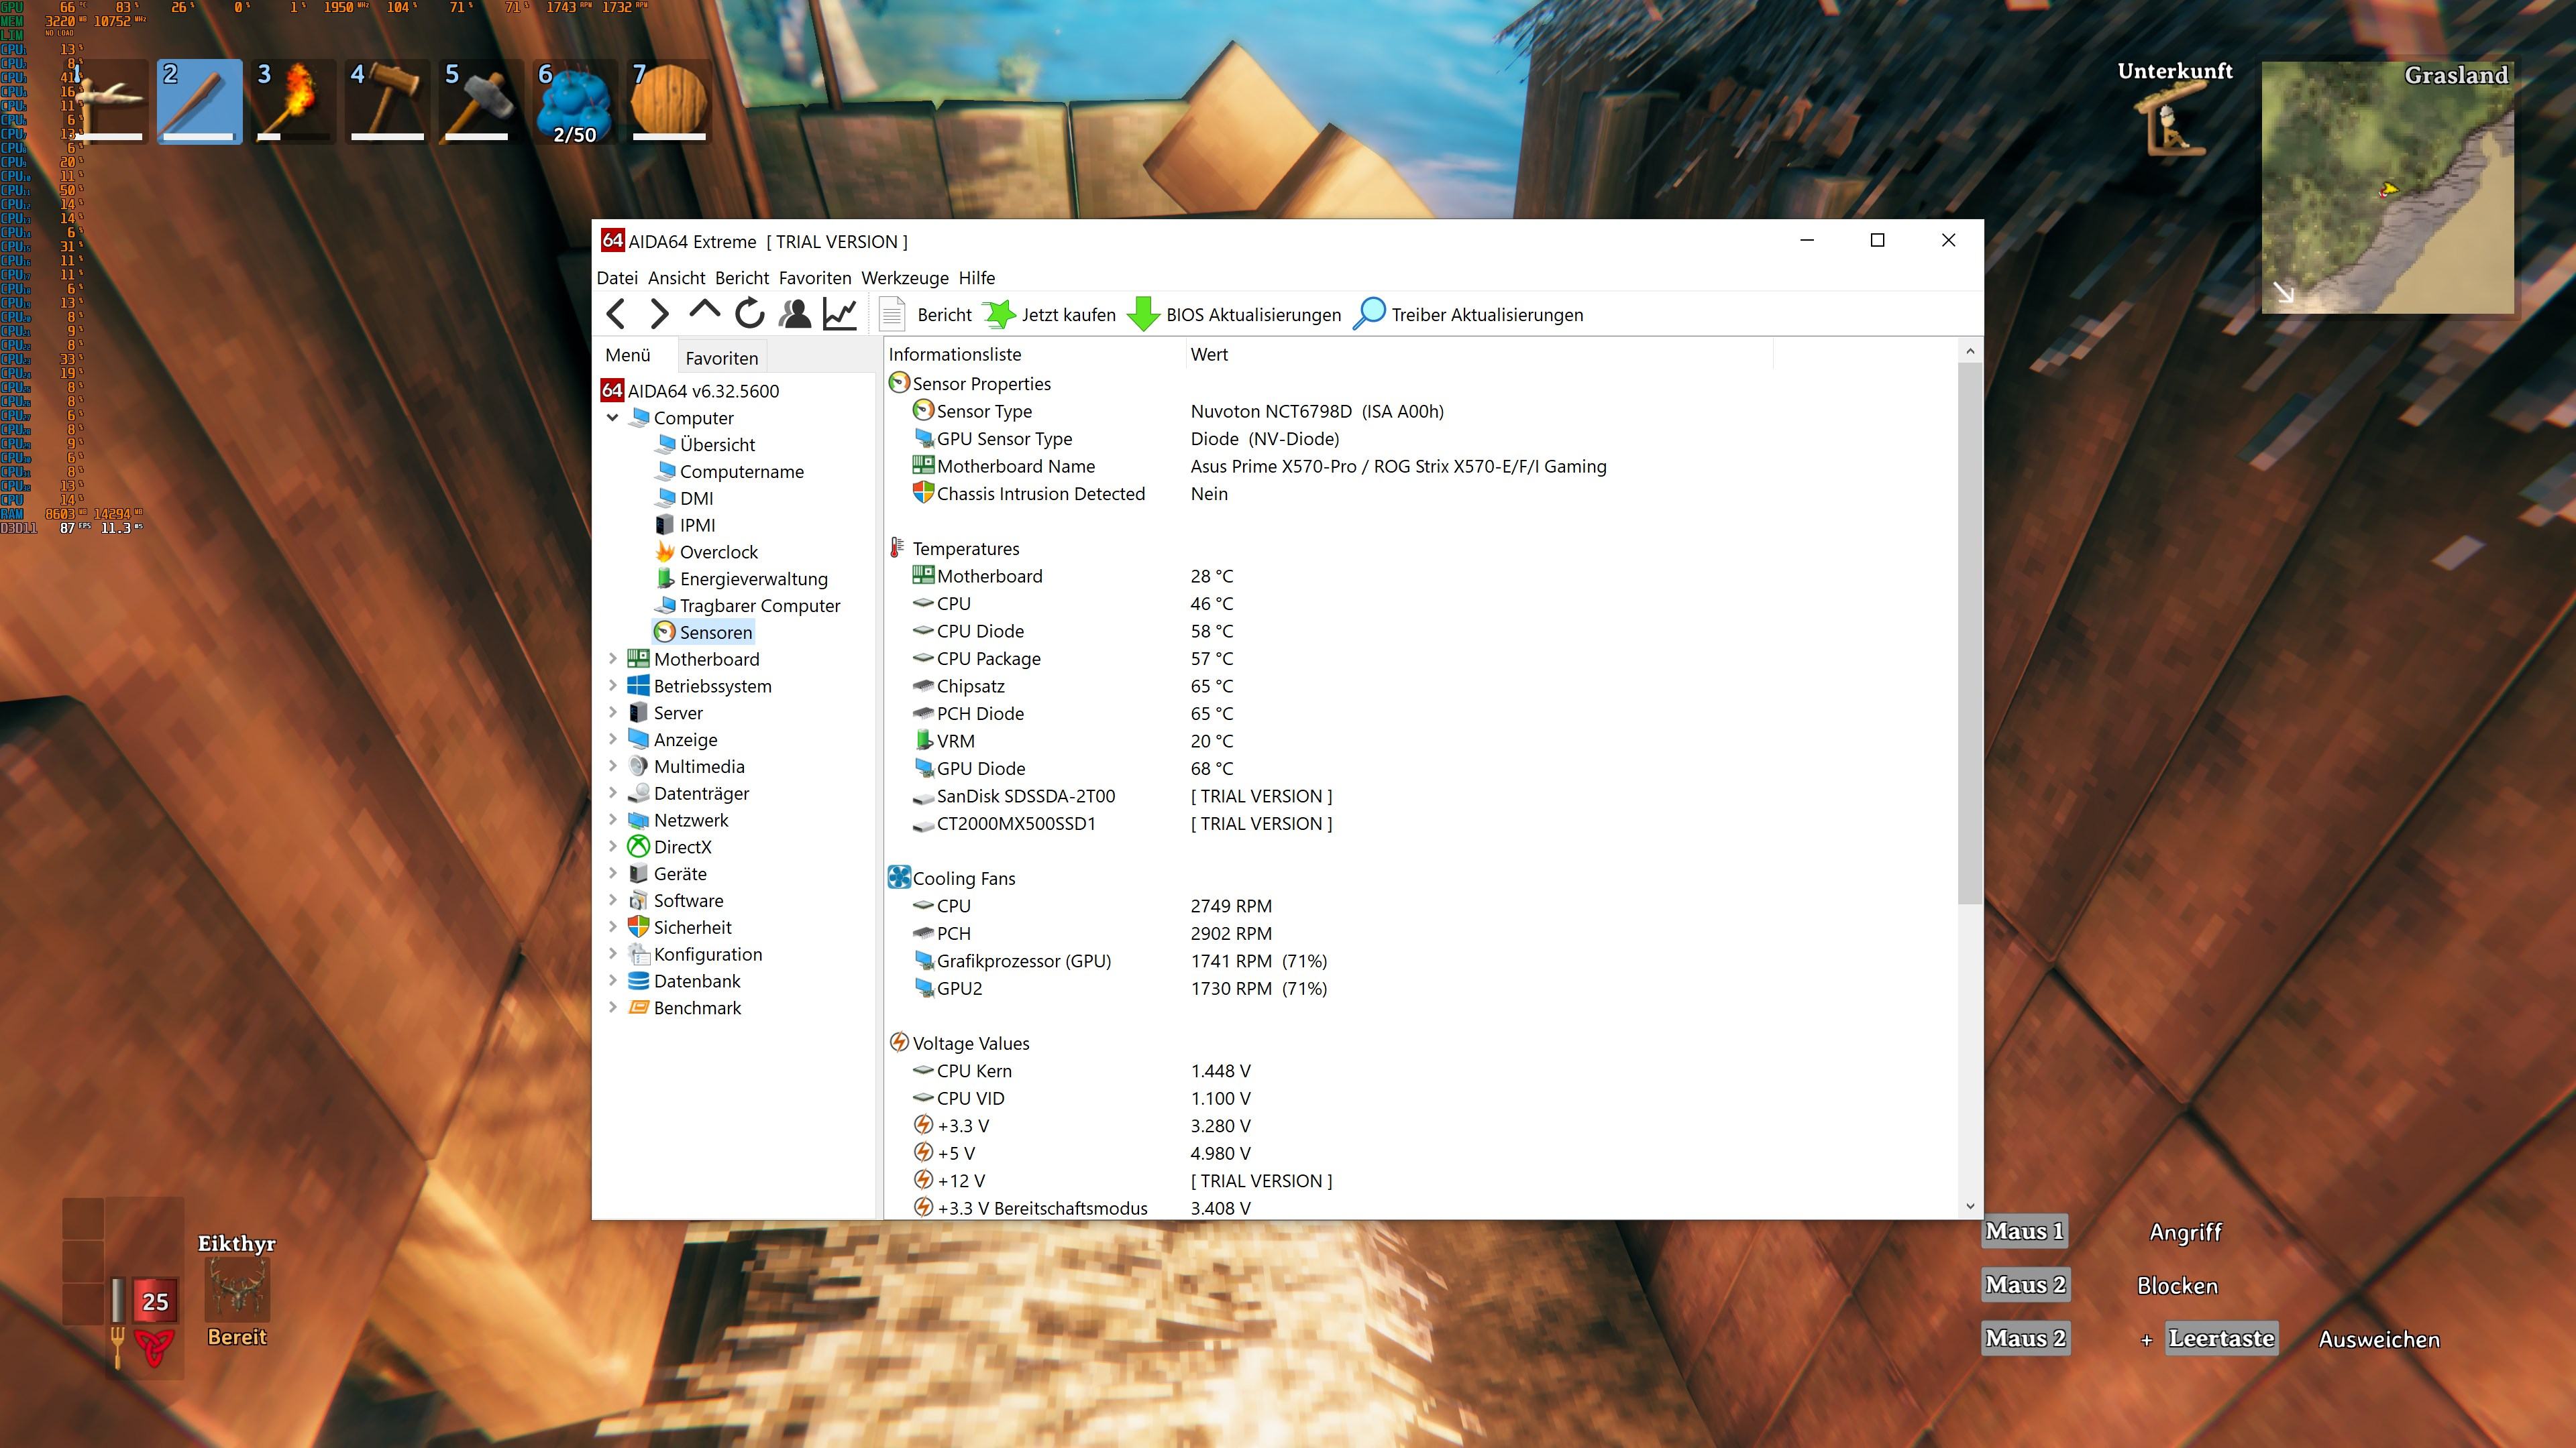This screenshot has width=2576, height=1448.
Task: Expand the Datenträger tree node
Action: coord(613,794)
